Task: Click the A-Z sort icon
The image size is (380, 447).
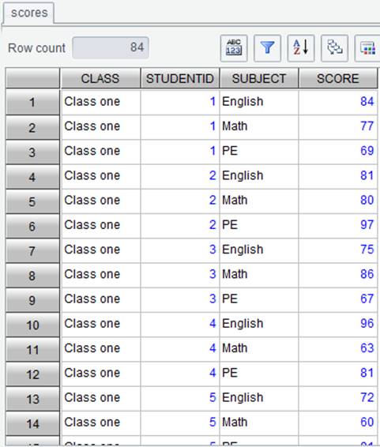Action: coord(301,48)
